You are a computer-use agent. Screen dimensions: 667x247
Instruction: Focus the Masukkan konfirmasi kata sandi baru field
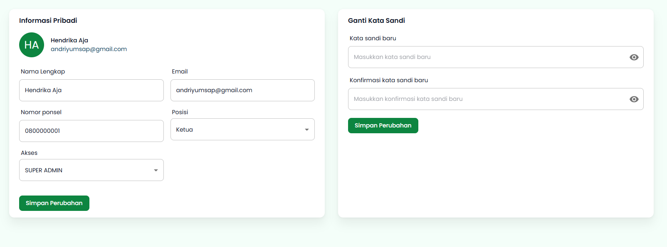(487, 99)
